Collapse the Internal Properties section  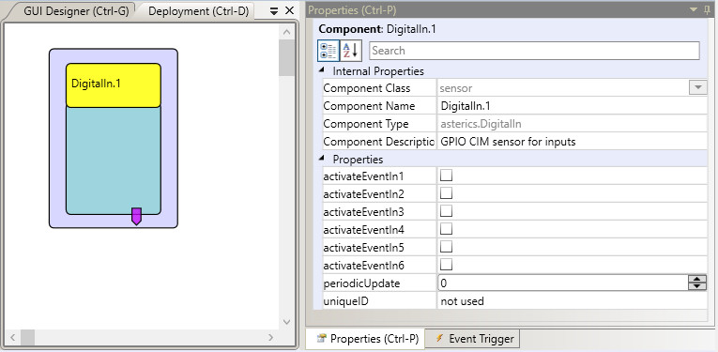pos(322,70)
